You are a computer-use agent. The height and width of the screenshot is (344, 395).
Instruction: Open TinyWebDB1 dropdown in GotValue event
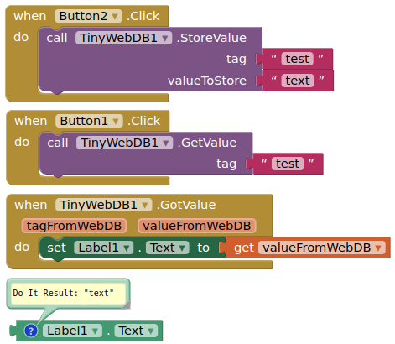coord(103,205)
